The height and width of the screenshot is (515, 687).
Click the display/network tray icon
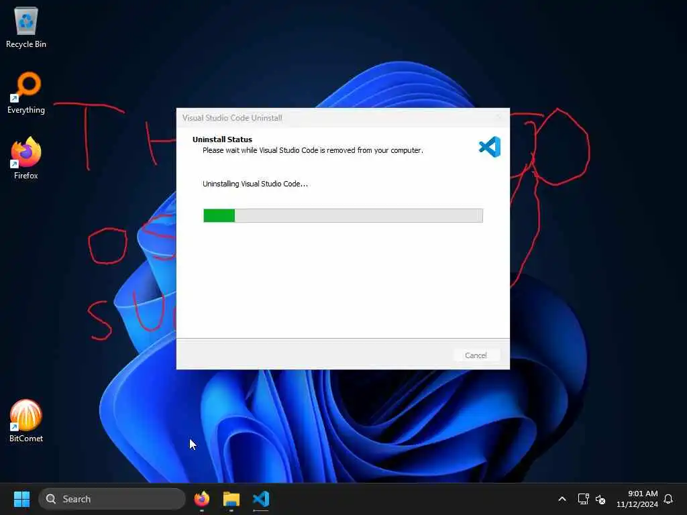click(x=583, y=499)
